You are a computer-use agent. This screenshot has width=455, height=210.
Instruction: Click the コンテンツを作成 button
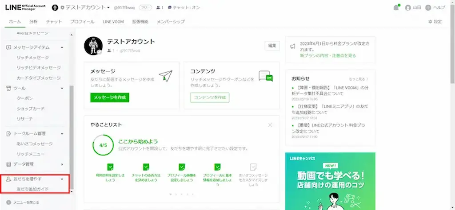(x=210, y=97)
